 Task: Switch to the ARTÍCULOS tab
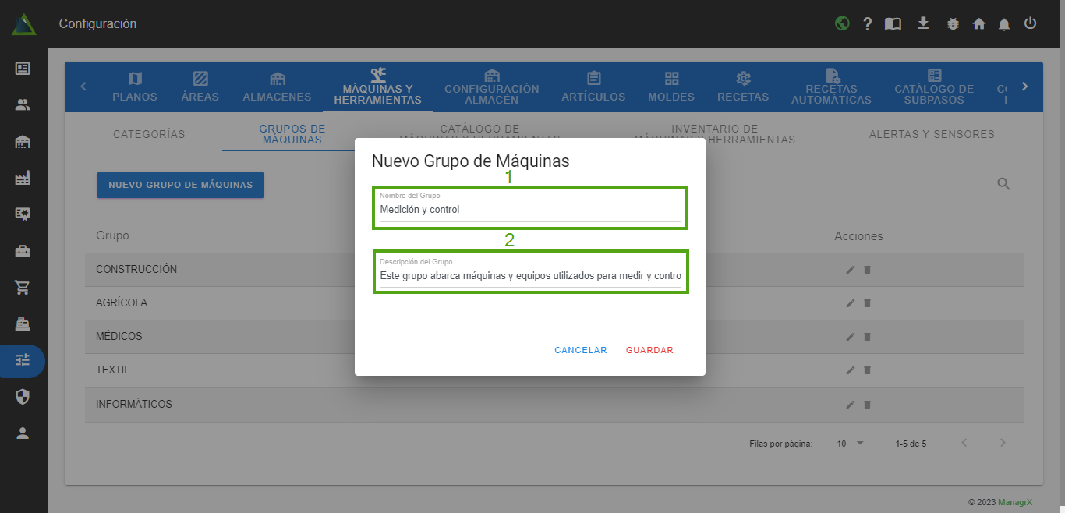(x=593, y=87)
